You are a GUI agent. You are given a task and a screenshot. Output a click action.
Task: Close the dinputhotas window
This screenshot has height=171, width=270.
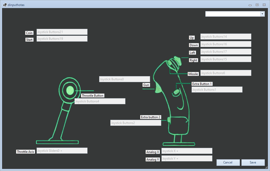(x=264, y=5)
